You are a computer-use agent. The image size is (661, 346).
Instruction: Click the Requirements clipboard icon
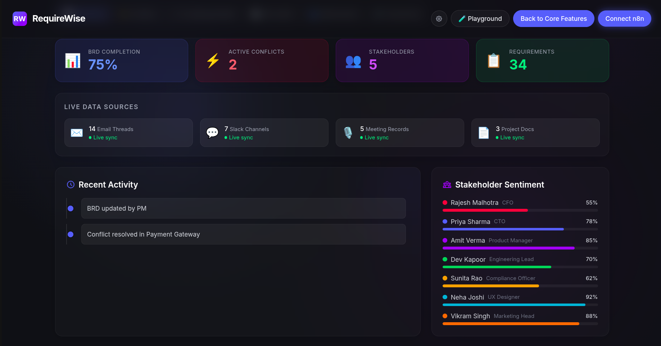[x=493, y=60]
